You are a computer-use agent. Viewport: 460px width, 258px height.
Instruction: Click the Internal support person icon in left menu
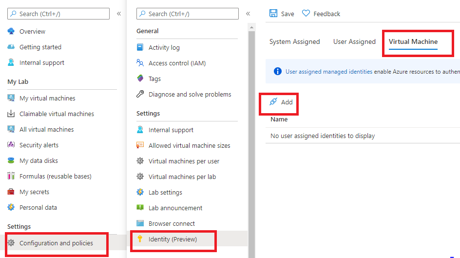(11, 62)
